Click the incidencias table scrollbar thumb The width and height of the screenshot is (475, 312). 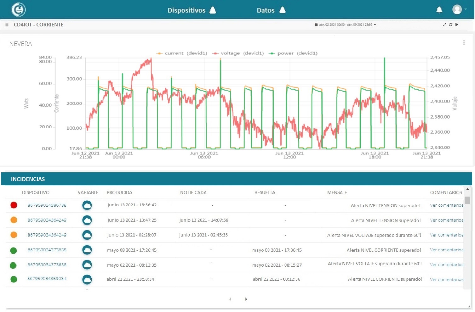coord(467,200)
